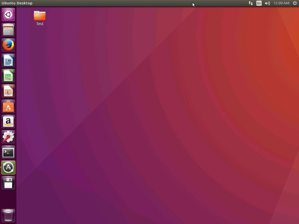Open LibreOffice Calc spreadsheet
The image size is (299, 224).
pyautogui.click(x=8, y=76)
